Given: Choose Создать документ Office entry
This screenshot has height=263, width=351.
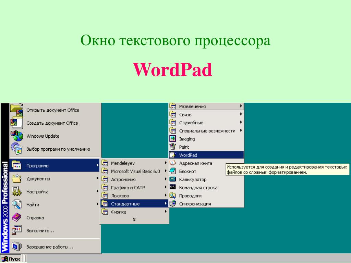Looking at the screenshot, I should 55,123.
